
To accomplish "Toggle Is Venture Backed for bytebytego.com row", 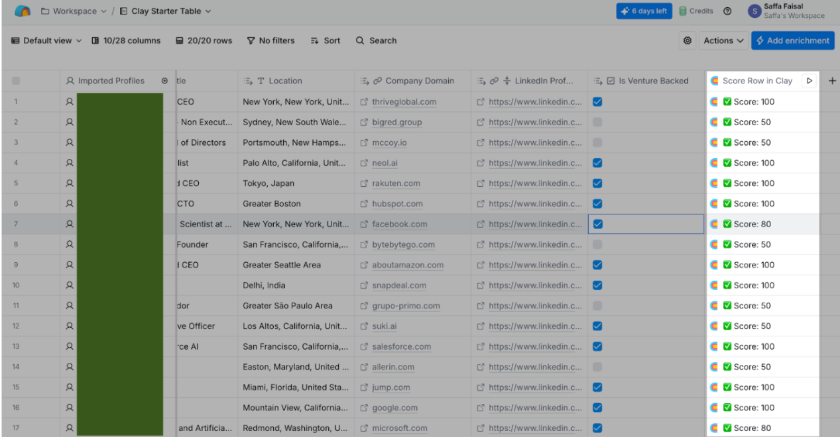I will point(597,244).
